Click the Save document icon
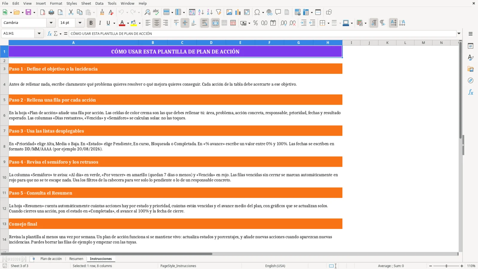 (28, 12)
